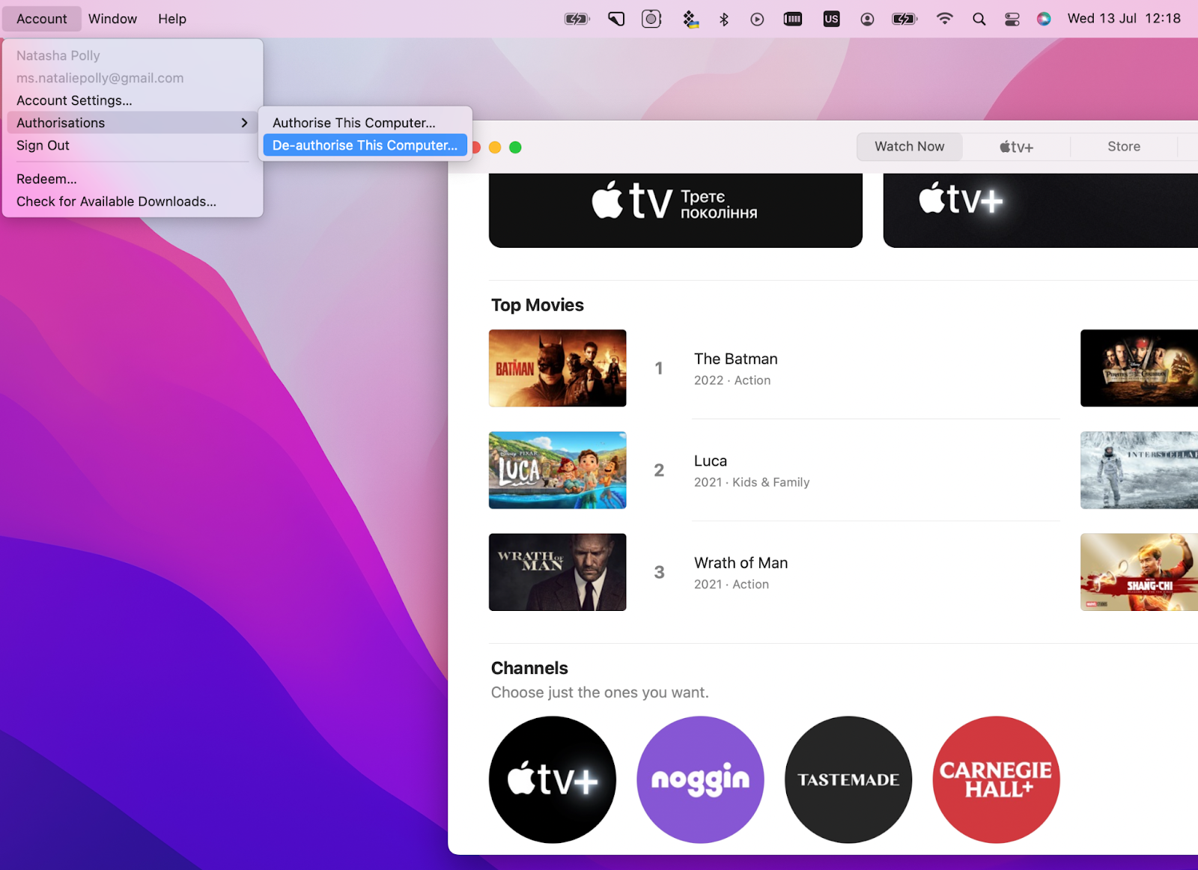Open the Luca poster thumbnail
The image size is (1198, 870).
click(558, 470)
